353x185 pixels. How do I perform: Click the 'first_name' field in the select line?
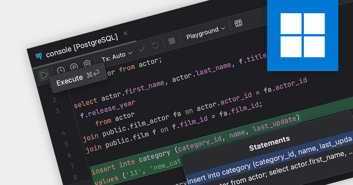(144, 88)
